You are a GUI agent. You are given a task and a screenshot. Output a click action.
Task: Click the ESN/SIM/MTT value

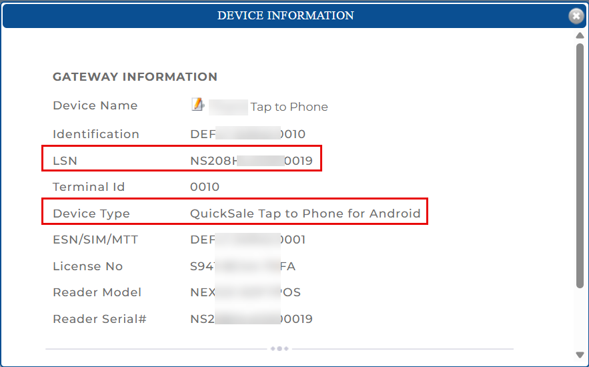pos(247,240)
